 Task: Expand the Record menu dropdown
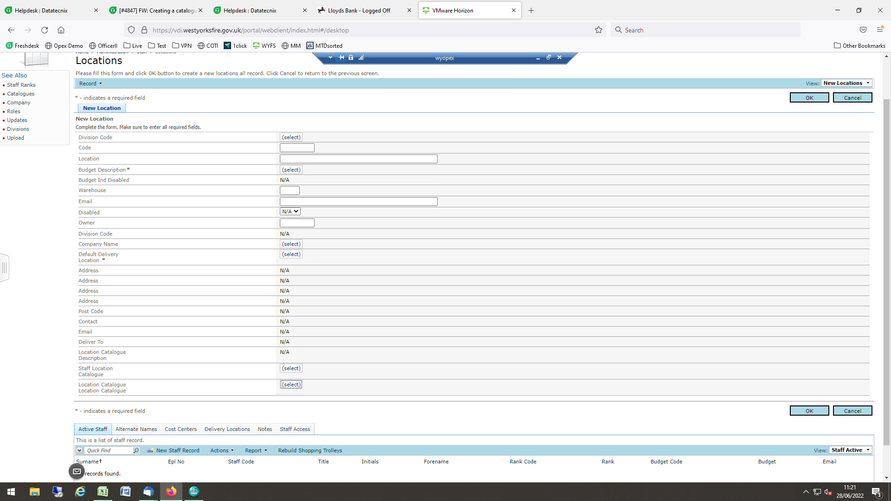coord(90,83)
